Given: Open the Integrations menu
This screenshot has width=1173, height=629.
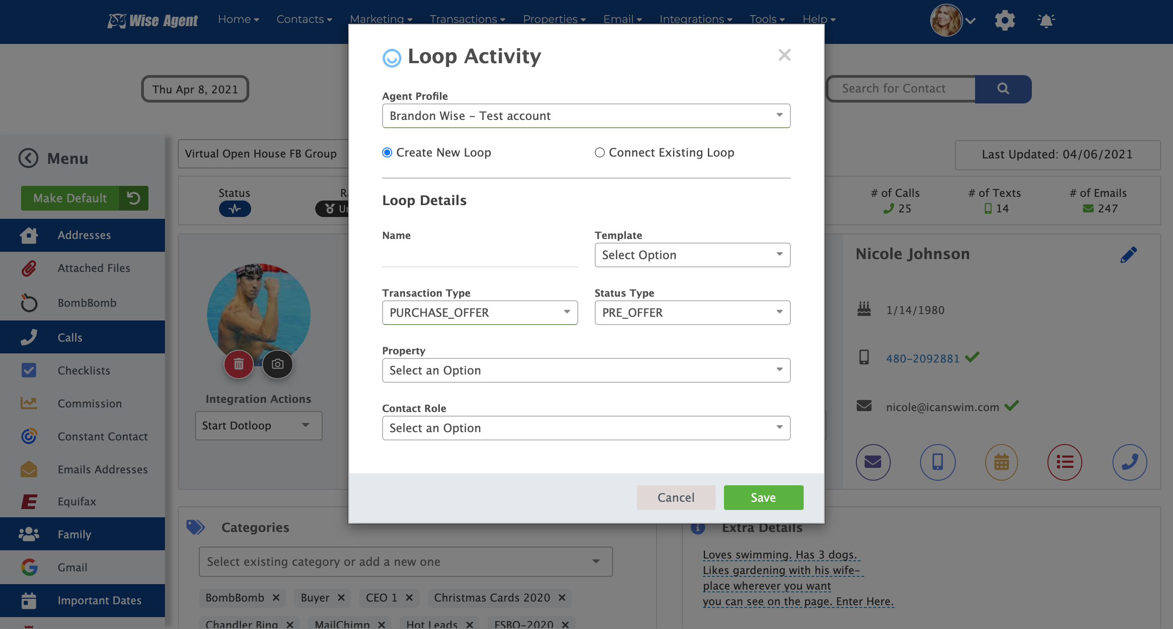Looking at the screenshot, I should point(695,19).
